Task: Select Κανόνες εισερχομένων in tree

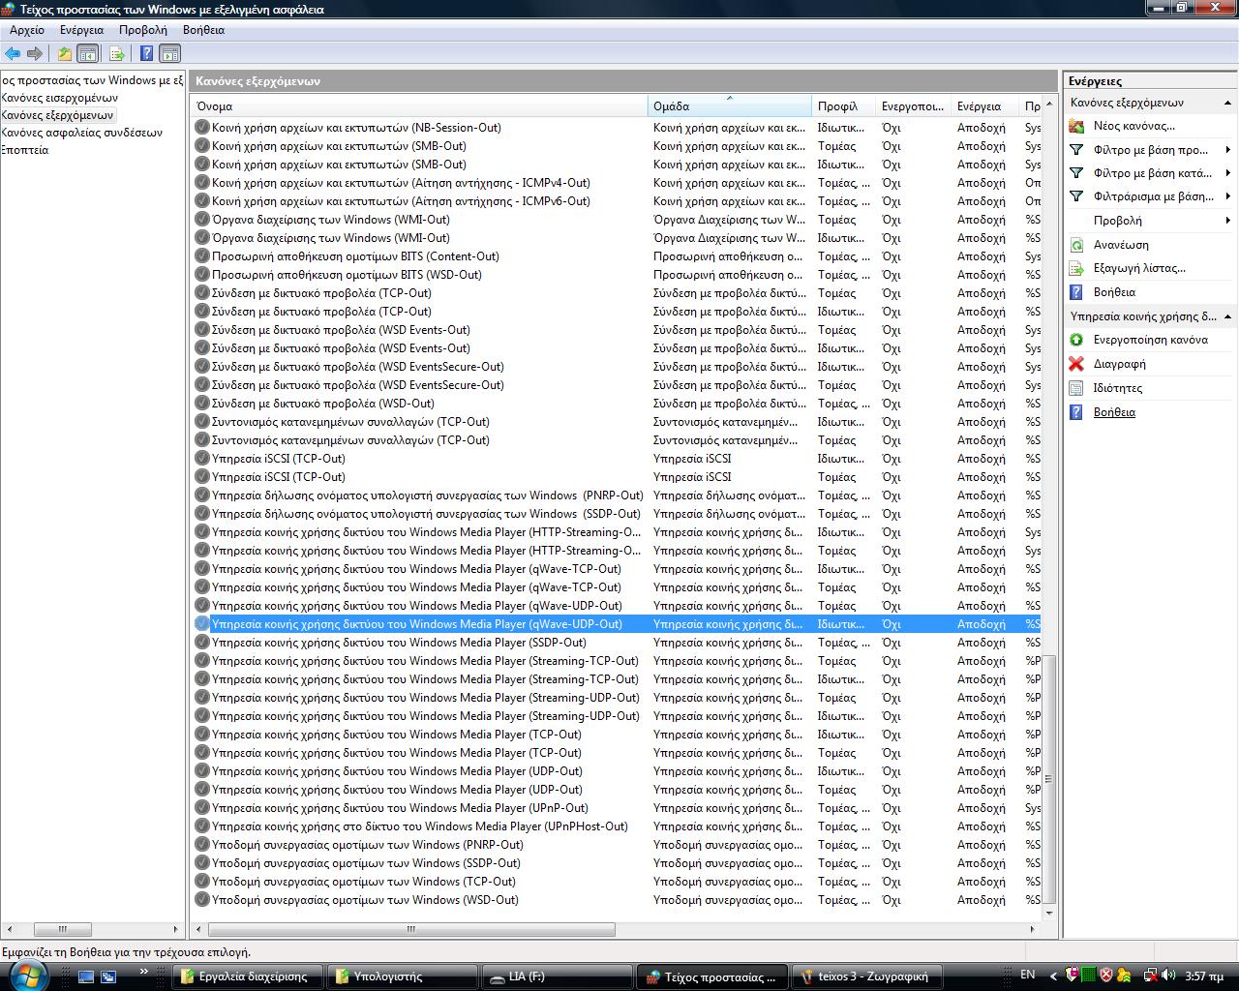Action: 60,98
